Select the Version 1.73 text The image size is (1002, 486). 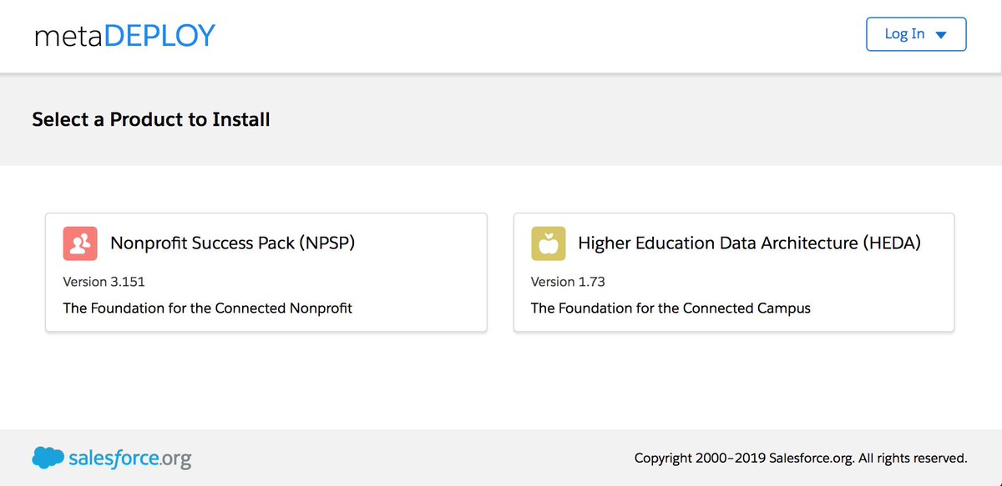click(568, 282)
